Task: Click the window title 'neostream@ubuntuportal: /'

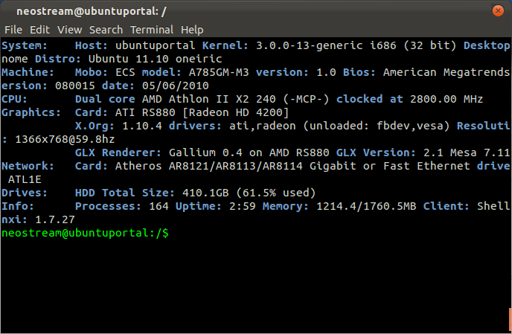Action: pos(92,11)
